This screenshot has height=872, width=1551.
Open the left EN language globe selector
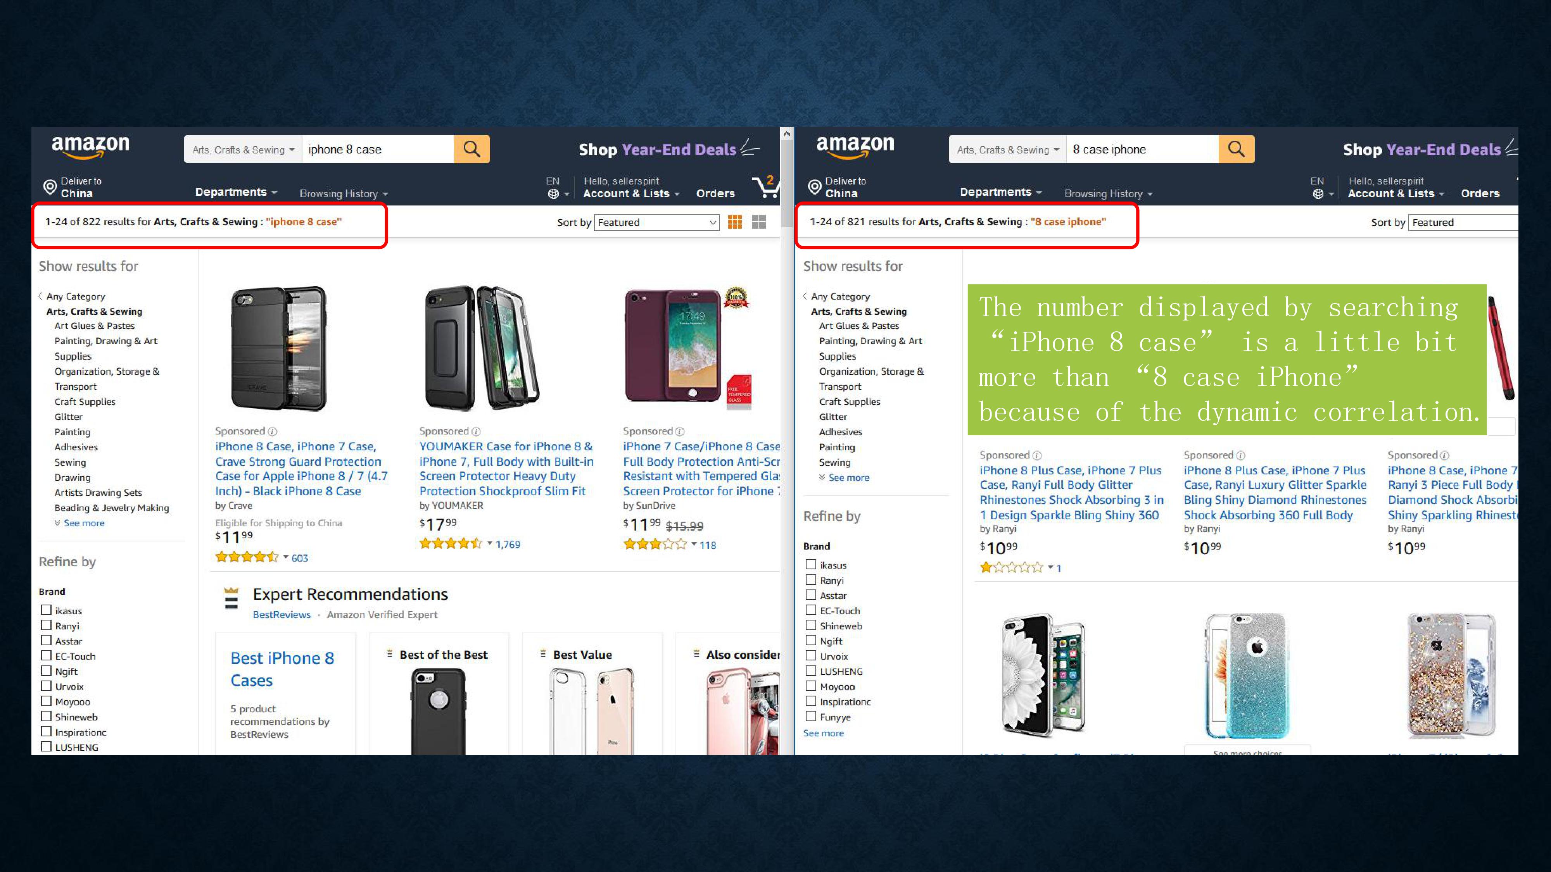558,188
